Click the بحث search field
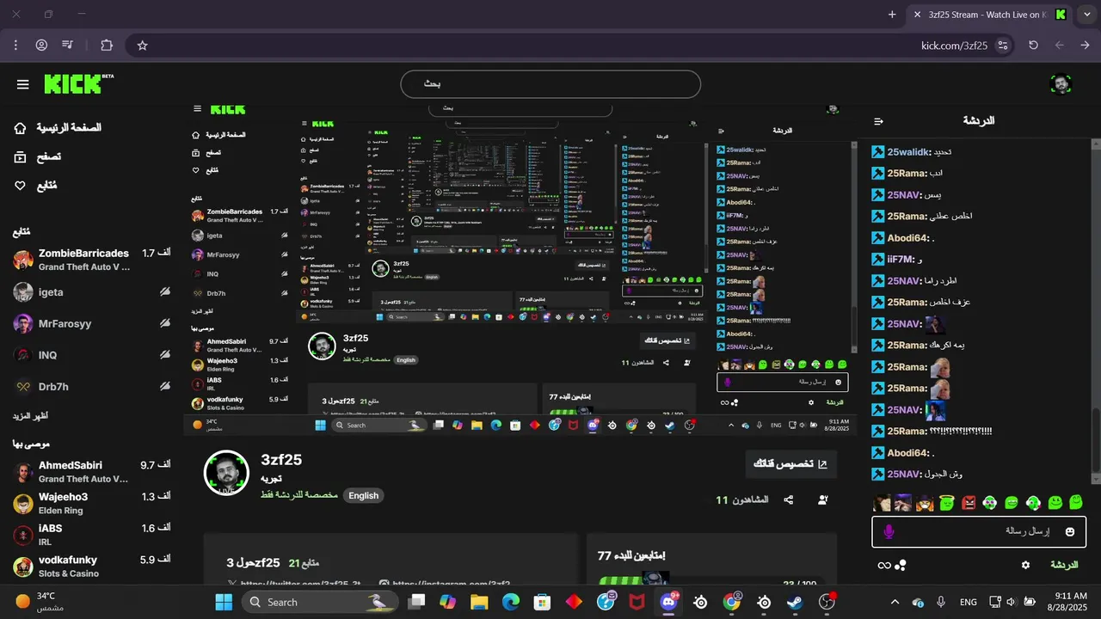Image resolution: width=1101 pixels, height=619 pixels. pyautogui.click(x=550, y=84)
